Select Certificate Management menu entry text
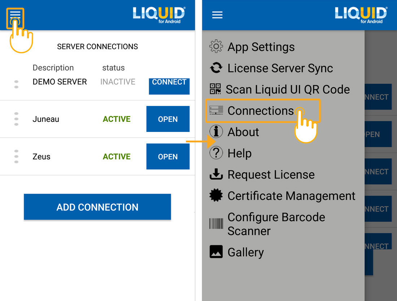The image size is (397, 301). (291, 196)
